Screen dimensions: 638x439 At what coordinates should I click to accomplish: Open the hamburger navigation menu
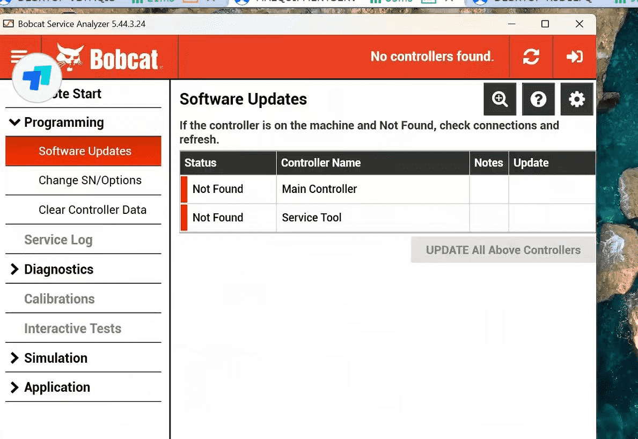point(19,55)
